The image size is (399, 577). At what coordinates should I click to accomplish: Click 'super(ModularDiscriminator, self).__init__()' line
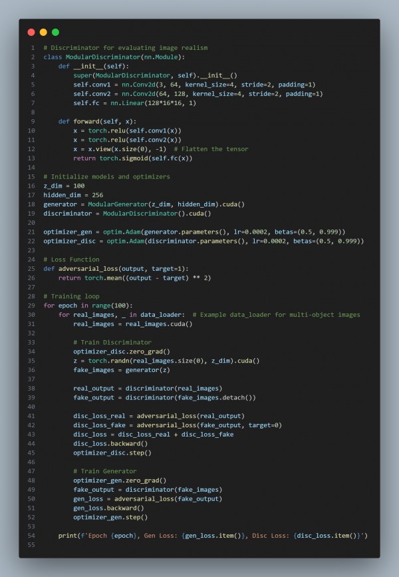point(155,75)
